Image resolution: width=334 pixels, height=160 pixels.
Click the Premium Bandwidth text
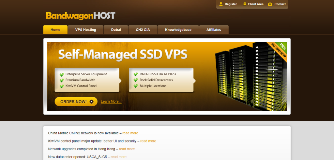[x=80, y=80]
